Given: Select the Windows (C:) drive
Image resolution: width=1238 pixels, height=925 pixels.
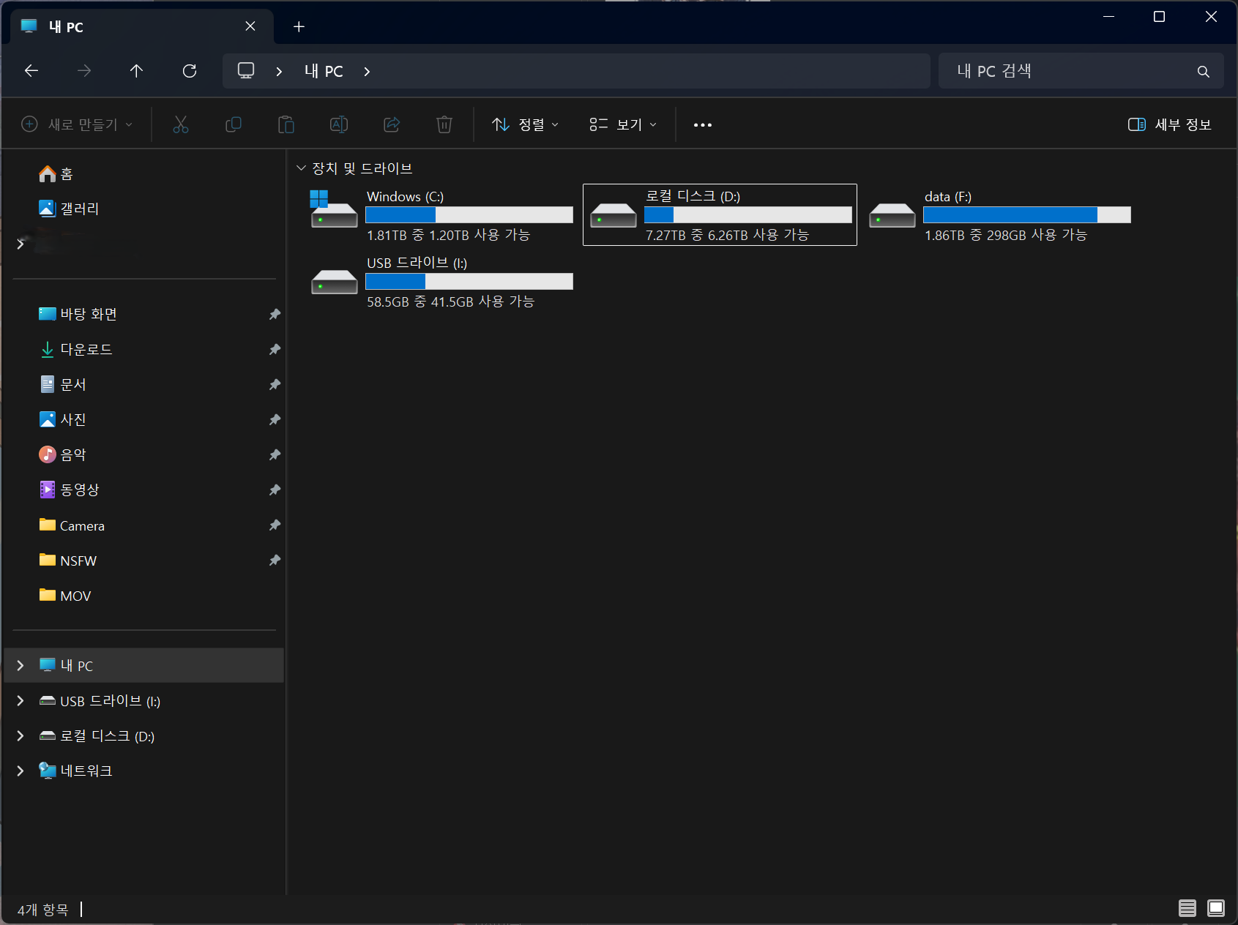Looking at the screenshot, I should 439,214.
